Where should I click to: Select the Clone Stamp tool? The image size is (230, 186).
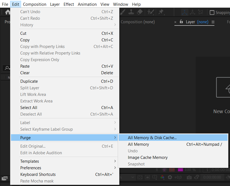(131, 12)
